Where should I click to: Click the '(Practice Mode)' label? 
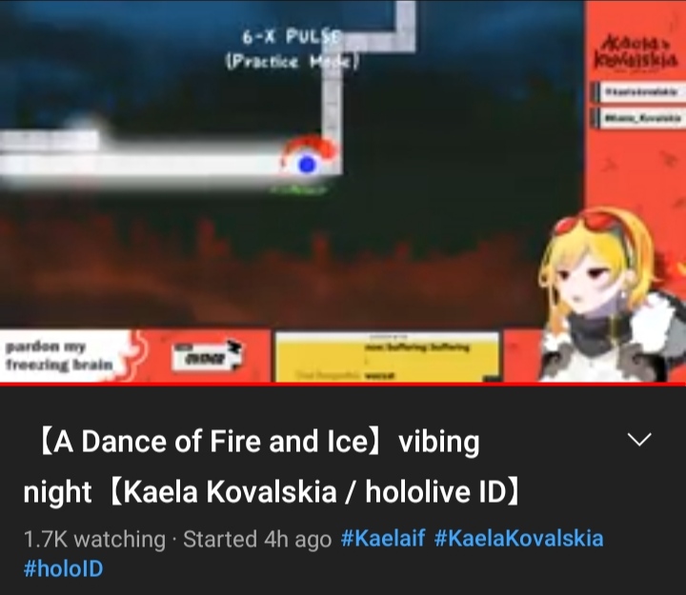293,62
